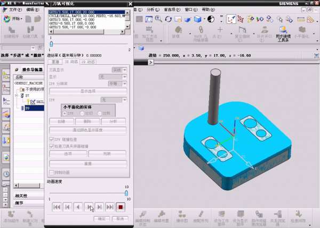
Task: Click Synchronous Modeling toolbar icon
Action: pos(283,31)
